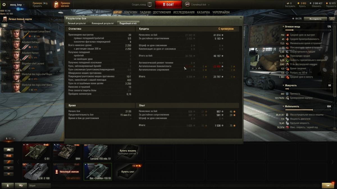Select the Bat.-Châtillon 155 55 tank
The image size is (337, 189).
pos(98,172)
